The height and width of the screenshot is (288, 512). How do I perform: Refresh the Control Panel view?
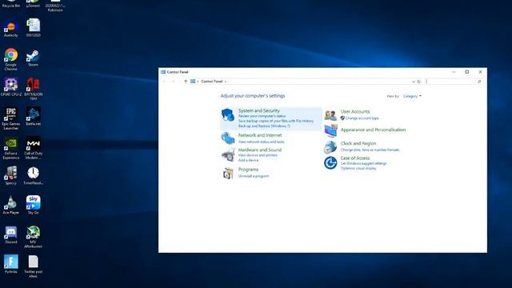418,82
